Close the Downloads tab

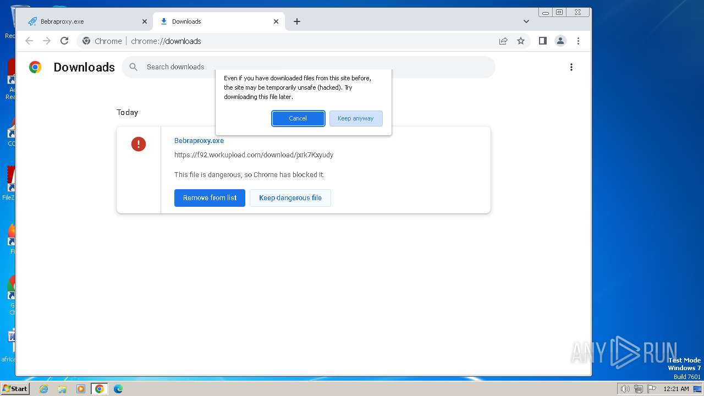(x=276, y=21)
